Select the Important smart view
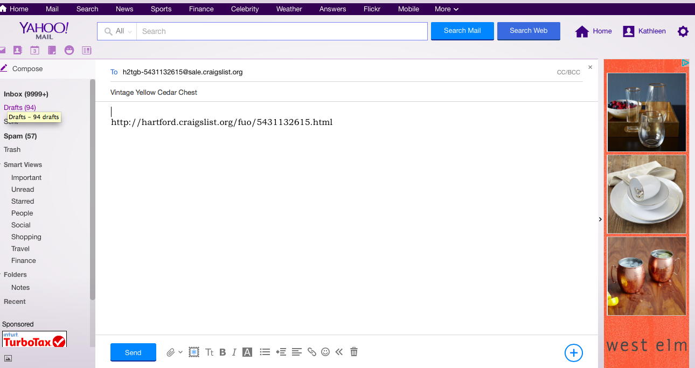Viewport: 695px width, 368px height. click(x=26, y=177)
